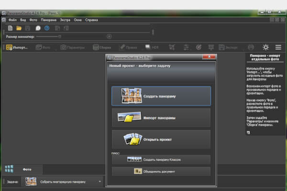Click the Экспорт toolbar button
This screenshot has width=287, height=191.
[x=228, y=47]
